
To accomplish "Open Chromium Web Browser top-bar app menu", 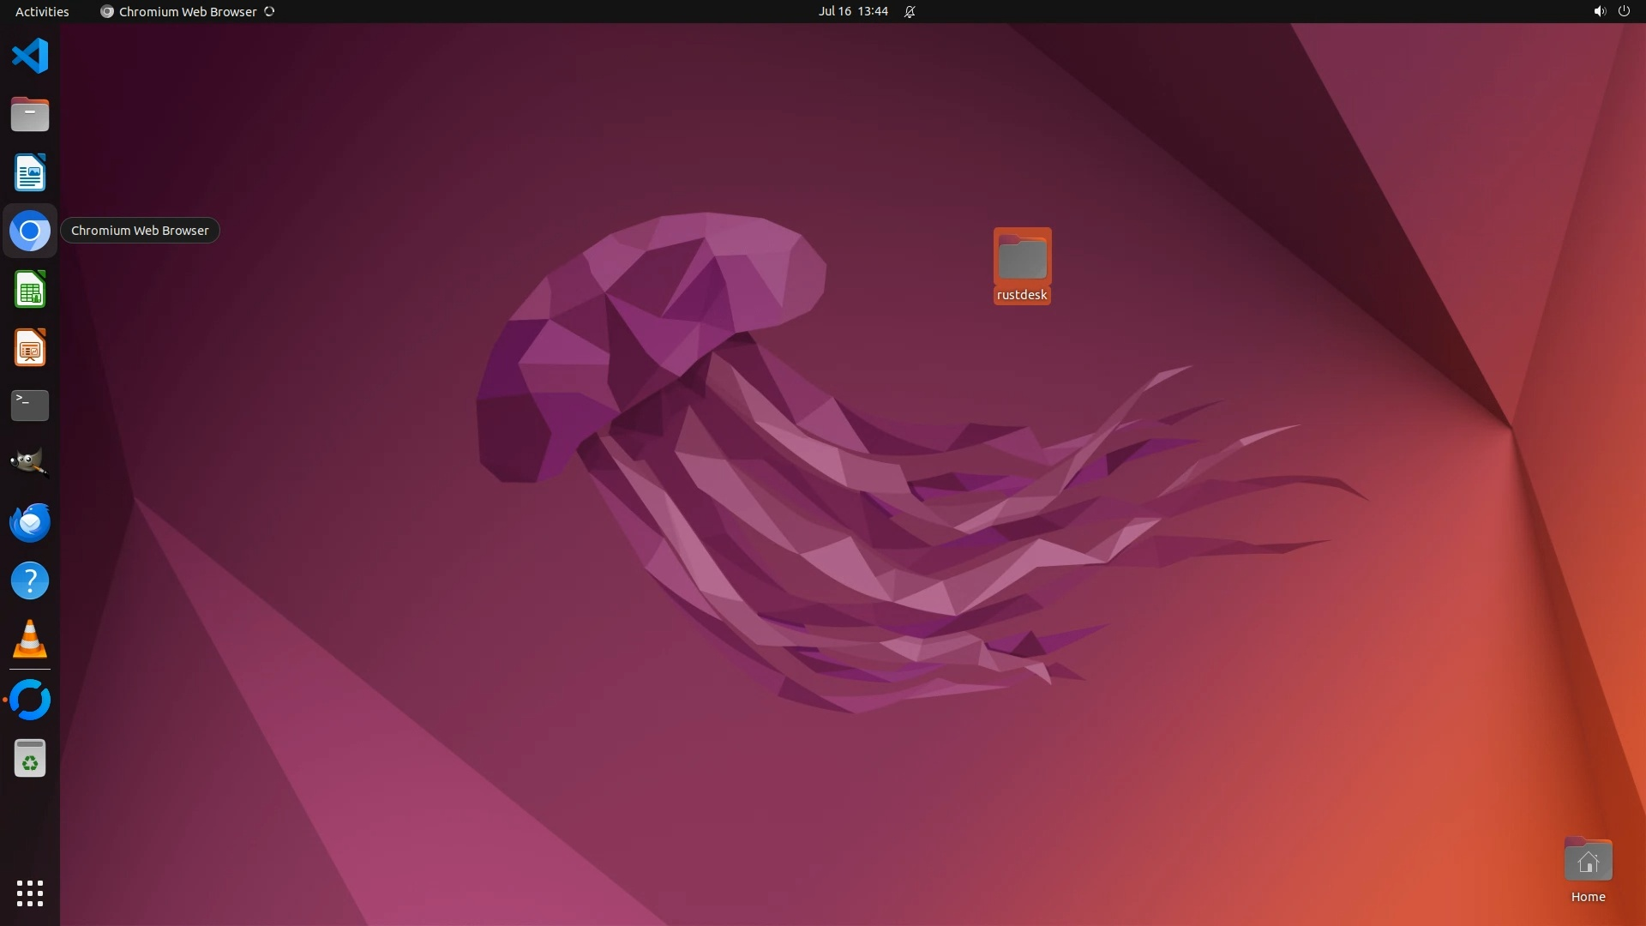I will tap(187, 11).
